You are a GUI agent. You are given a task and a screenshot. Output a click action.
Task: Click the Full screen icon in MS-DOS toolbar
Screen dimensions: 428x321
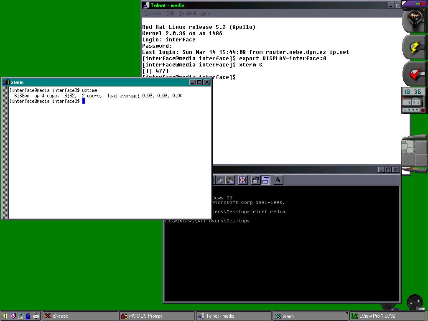[243, 180]
